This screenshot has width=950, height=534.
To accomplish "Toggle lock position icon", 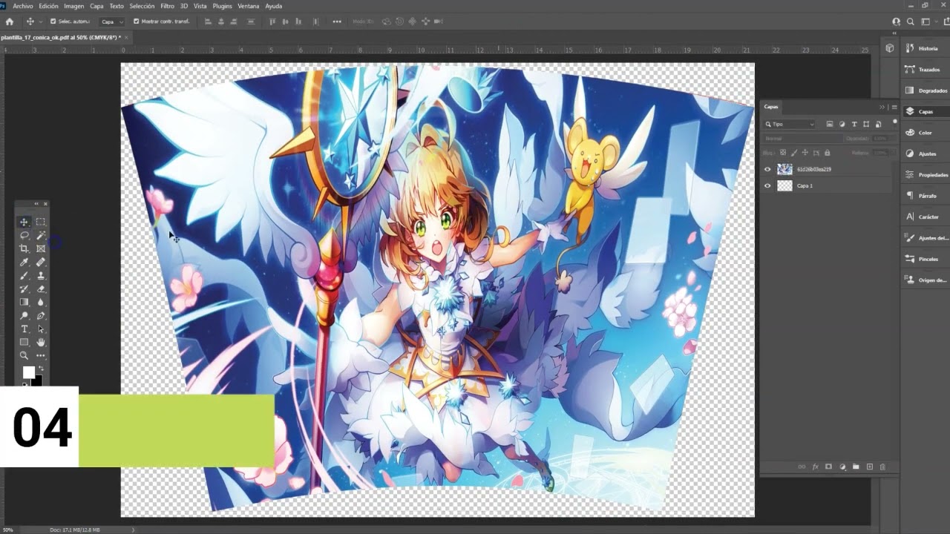I will coord(805,153).
